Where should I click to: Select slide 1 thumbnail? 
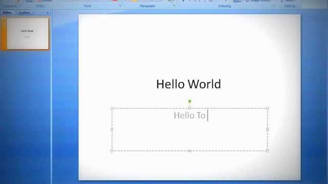pyautogui.click(x=27, y=33)
